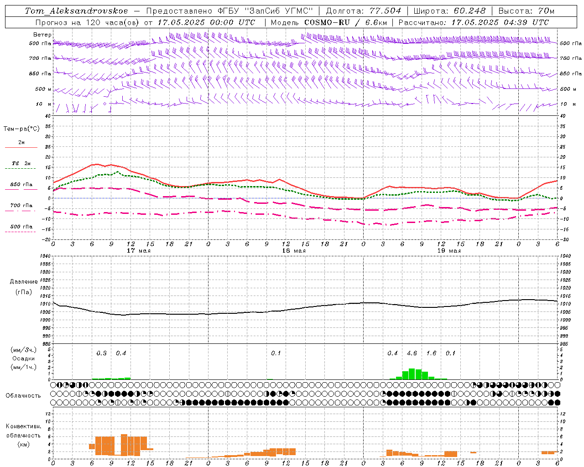Click the "ЗапСиб УГМС" provider name
584x467 pixels.
point(278,11)
